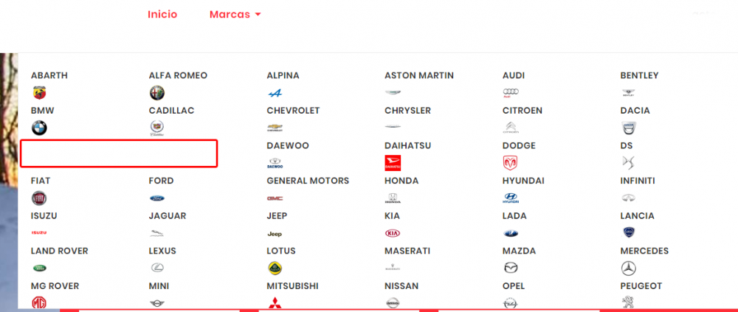Click the Jaguar leaping cat logo
This screenshot has height=312, width=738.
click(156, 233)
